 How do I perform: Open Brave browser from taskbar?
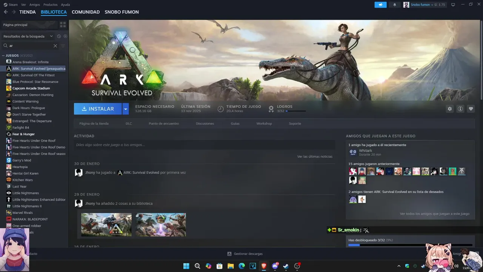coord(264,266)
